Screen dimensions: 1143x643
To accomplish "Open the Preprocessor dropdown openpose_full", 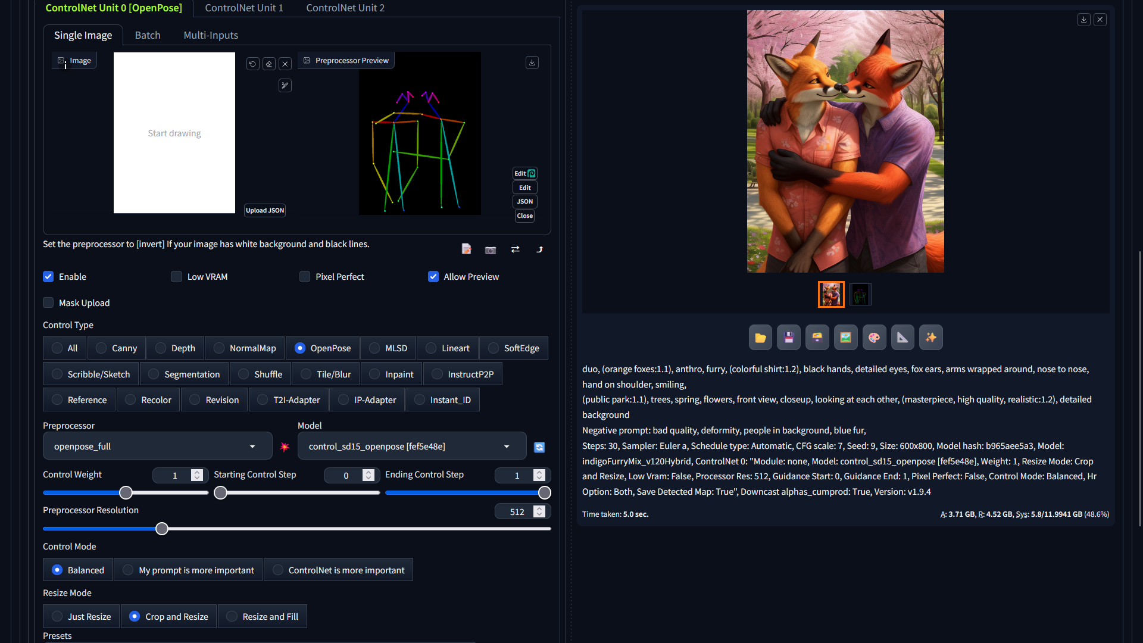I will tap(157, 446).
